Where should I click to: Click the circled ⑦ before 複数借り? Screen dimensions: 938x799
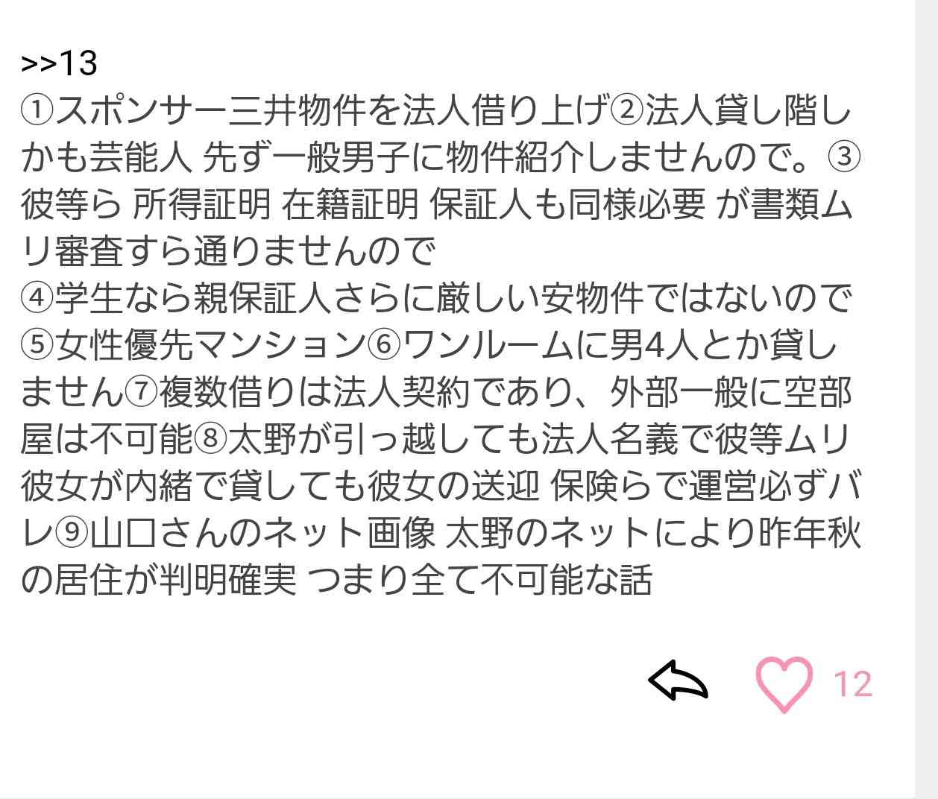pyautogui.click(x=141, y=392)
